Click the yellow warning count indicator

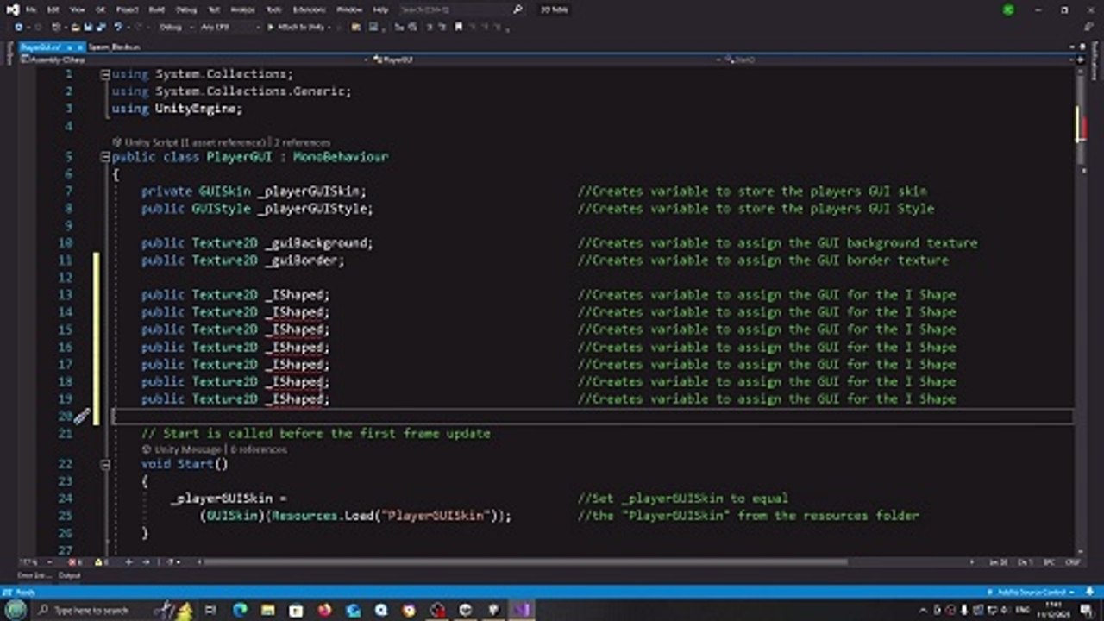click(100, 562)
